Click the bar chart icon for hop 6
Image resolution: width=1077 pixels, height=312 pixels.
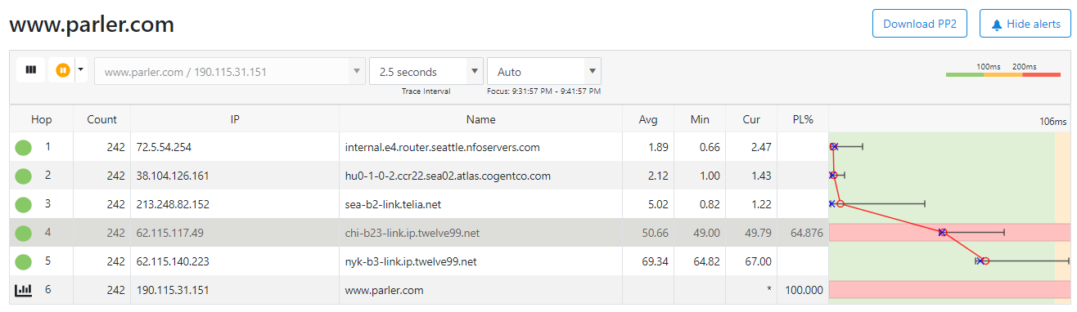pyautogui.click(x=24, y=289)
